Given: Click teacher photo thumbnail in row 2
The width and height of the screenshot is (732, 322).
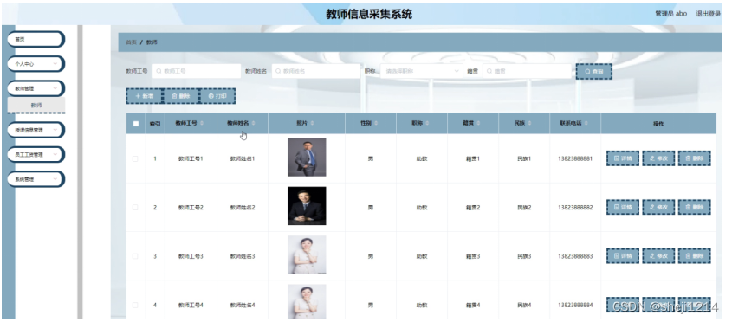Looking at the screenshot, I should (307, 206).
